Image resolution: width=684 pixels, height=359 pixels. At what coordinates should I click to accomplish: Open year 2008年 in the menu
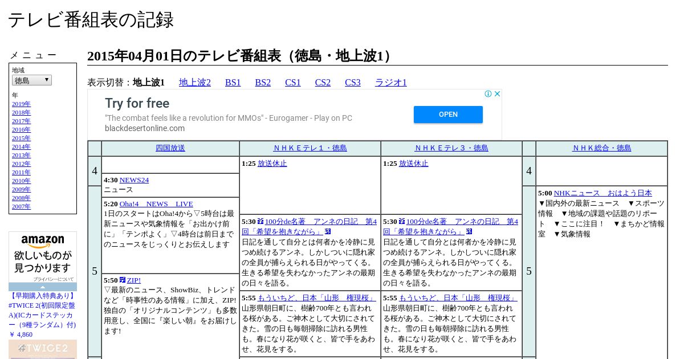pos(21,198)
